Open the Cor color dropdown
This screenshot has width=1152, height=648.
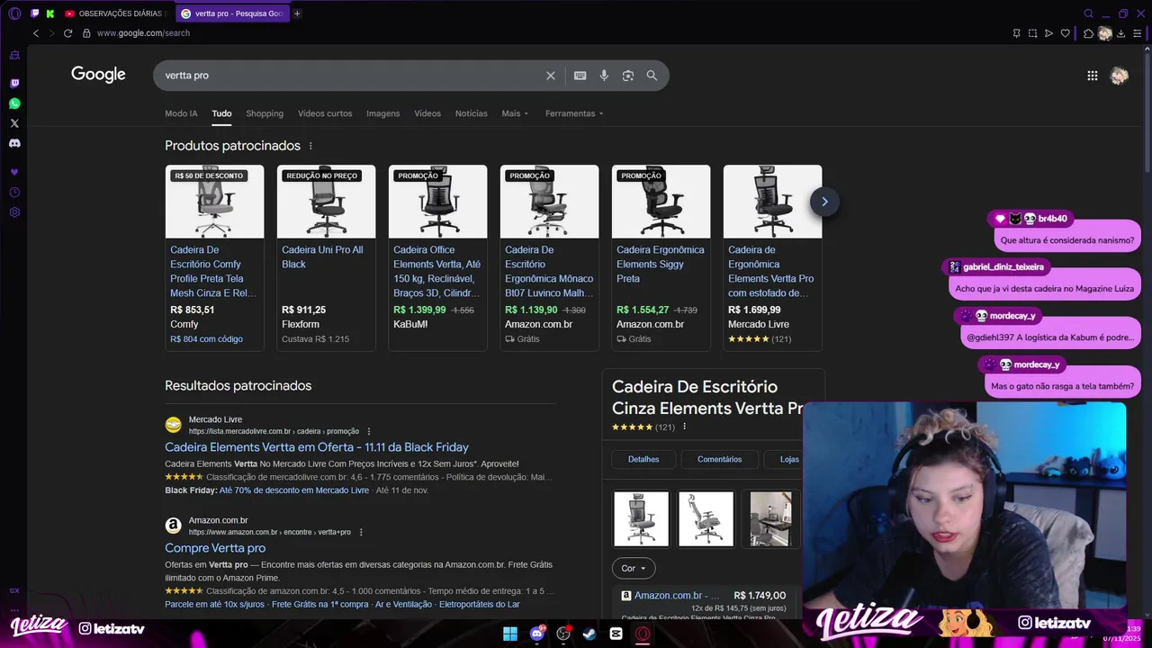pos(634,568)
